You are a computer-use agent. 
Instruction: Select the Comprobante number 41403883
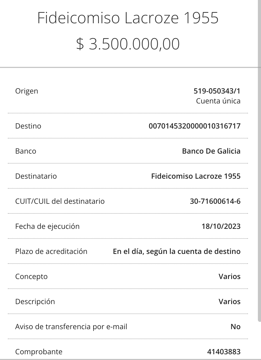224,352
